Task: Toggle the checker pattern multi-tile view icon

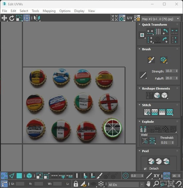Action: click(115, 18)
